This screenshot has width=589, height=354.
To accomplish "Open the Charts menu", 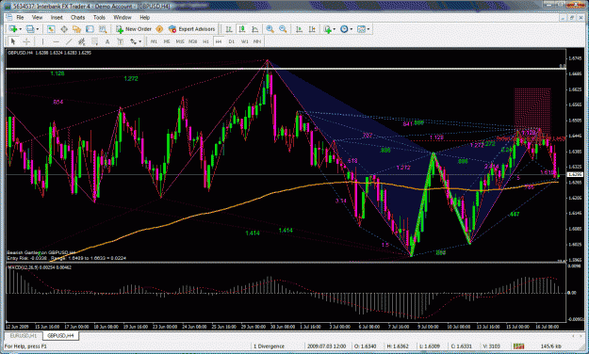I will (78, 17).
